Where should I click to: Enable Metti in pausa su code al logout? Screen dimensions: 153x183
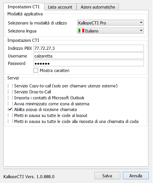(10, 116)
